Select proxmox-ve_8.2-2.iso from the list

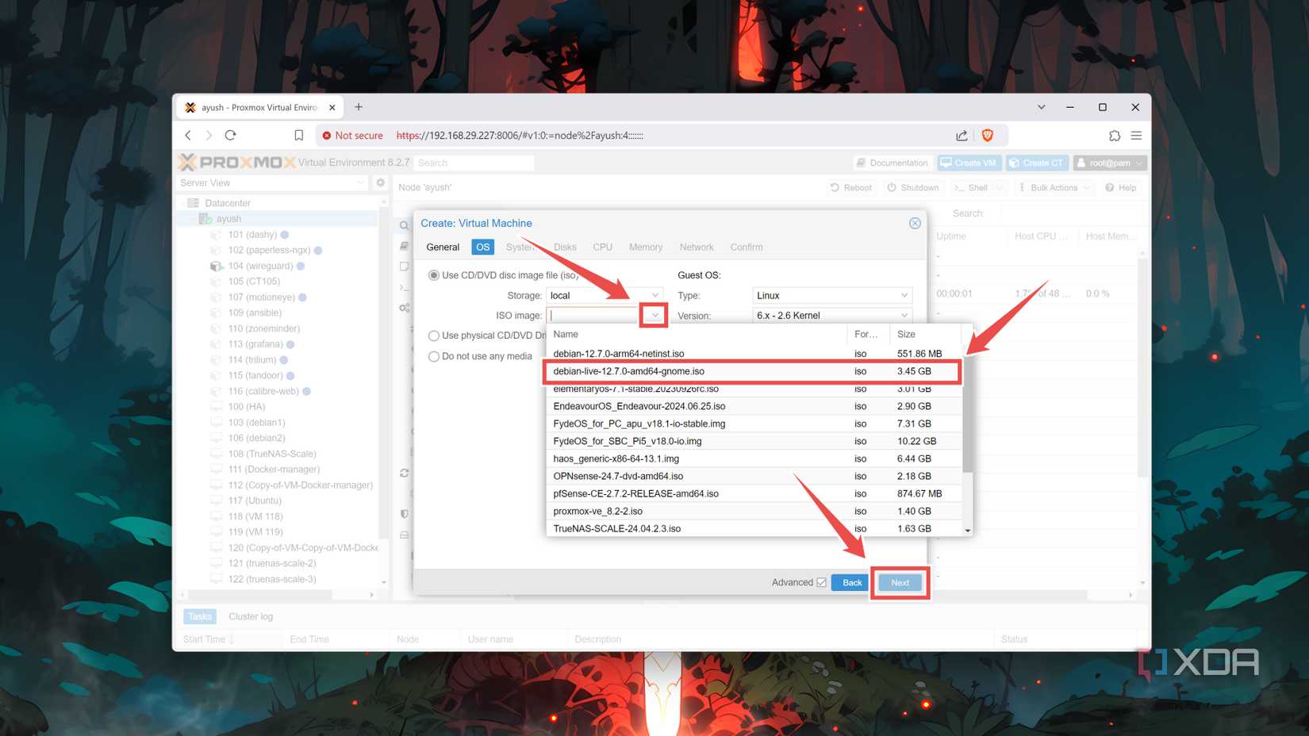[754, 512]
